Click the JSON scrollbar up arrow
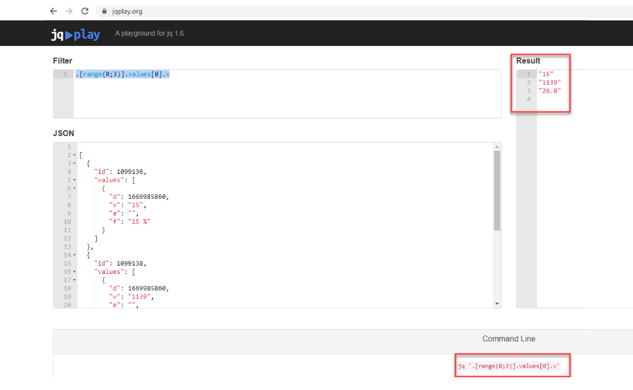Screen dimensions: 633x390 [x=497, y=147]
